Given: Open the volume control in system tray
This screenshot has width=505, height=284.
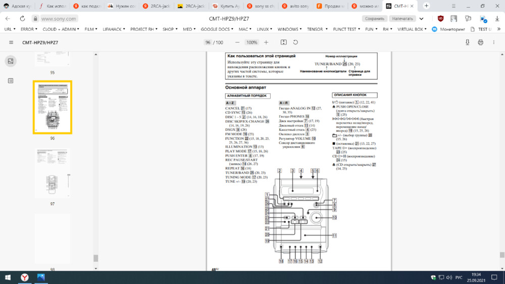Looking at the screenshot, I should [449, 277].
